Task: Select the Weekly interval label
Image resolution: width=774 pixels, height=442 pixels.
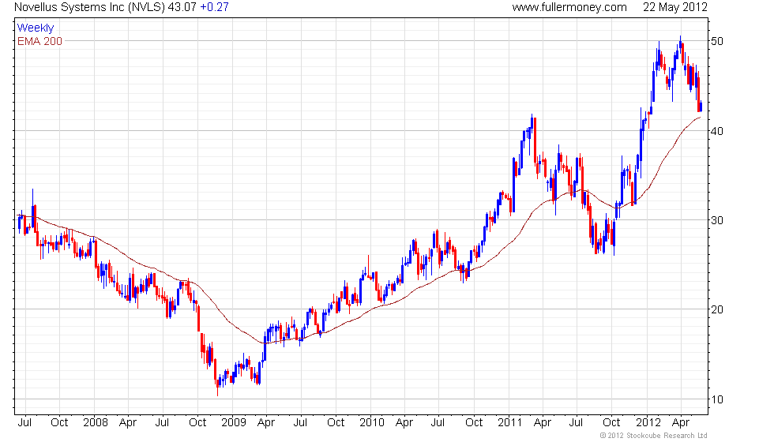Action: coord(35,28)
